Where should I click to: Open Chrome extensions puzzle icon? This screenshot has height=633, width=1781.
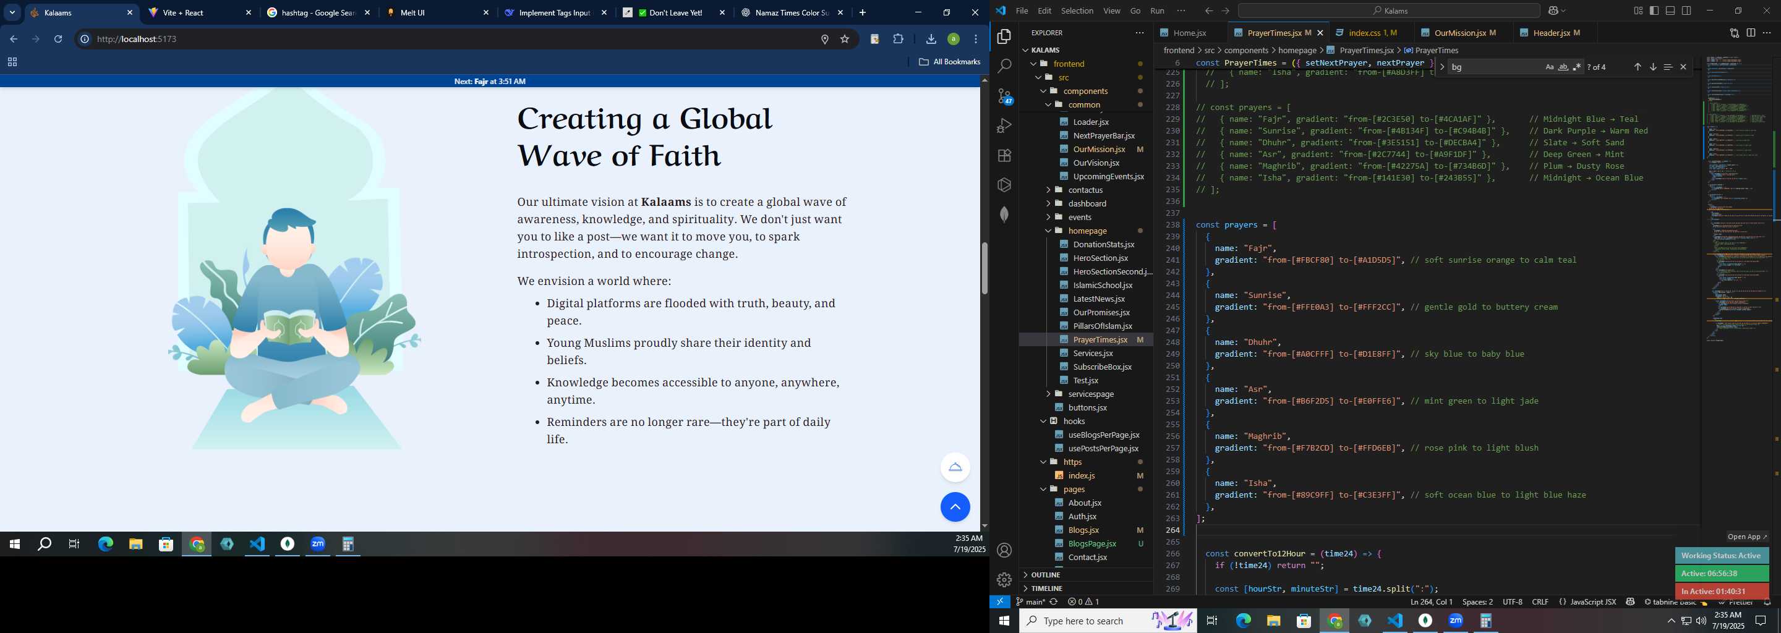tap(898, 39)
